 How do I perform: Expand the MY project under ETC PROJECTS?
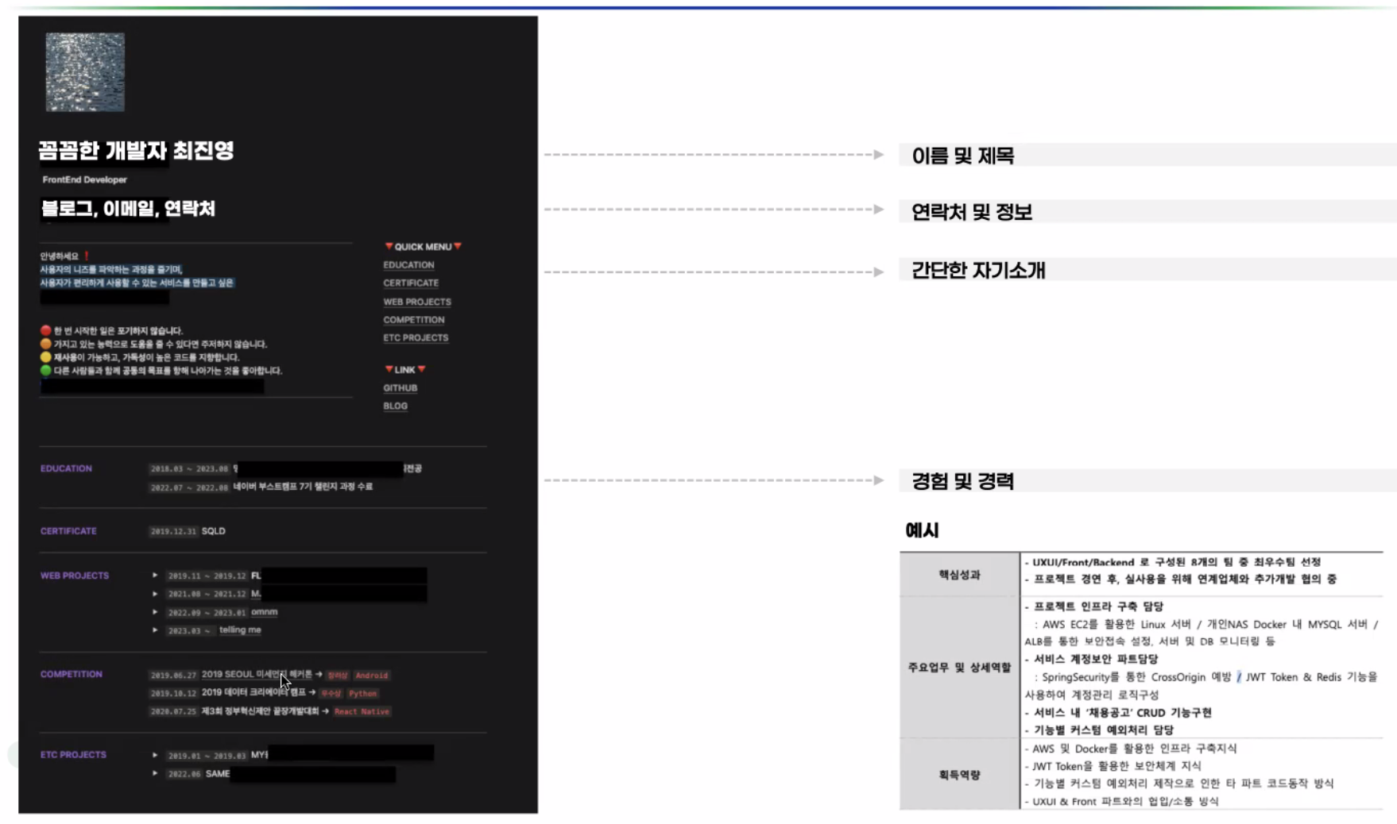(154, 755)
